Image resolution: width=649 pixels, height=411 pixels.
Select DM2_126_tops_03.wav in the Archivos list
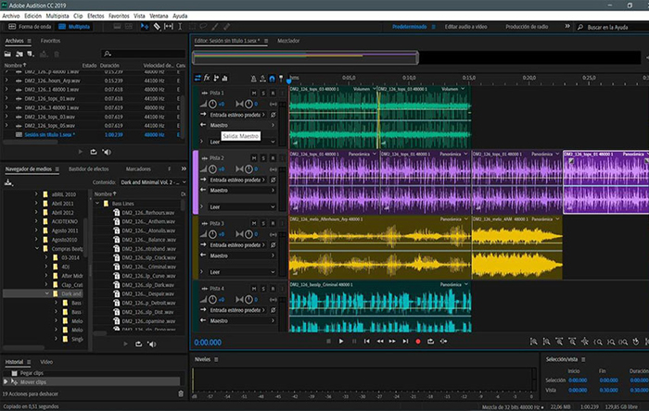point(50,117)
